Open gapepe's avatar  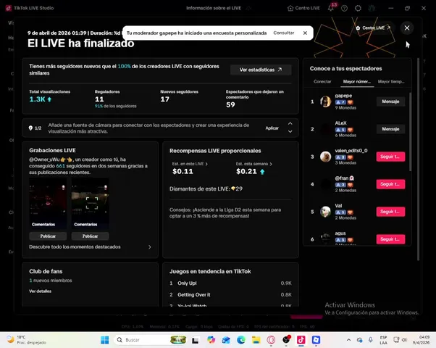point(326,101)
